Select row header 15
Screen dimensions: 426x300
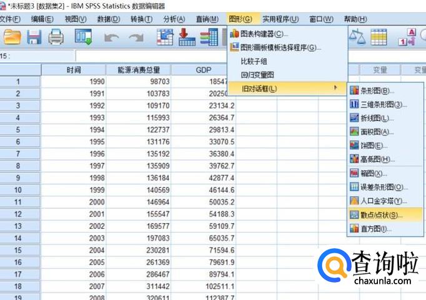coord(20,250)
